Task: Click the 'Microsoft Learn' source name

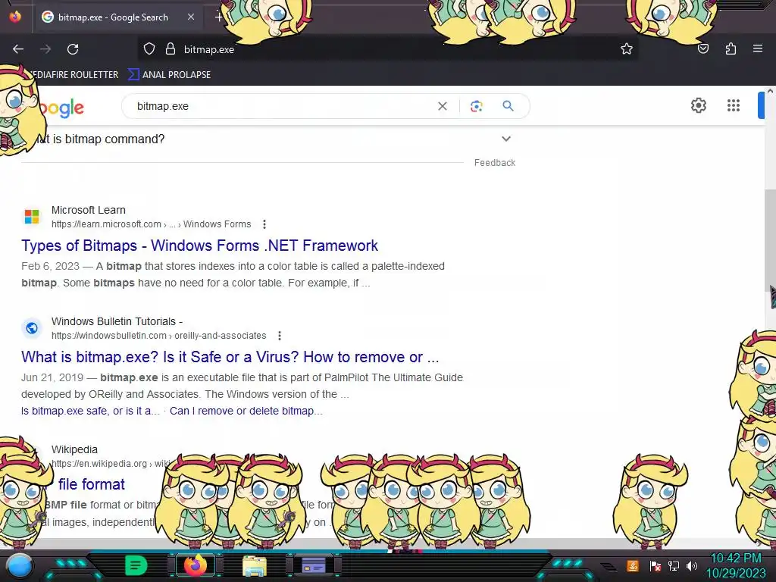Action: (89, 210)
